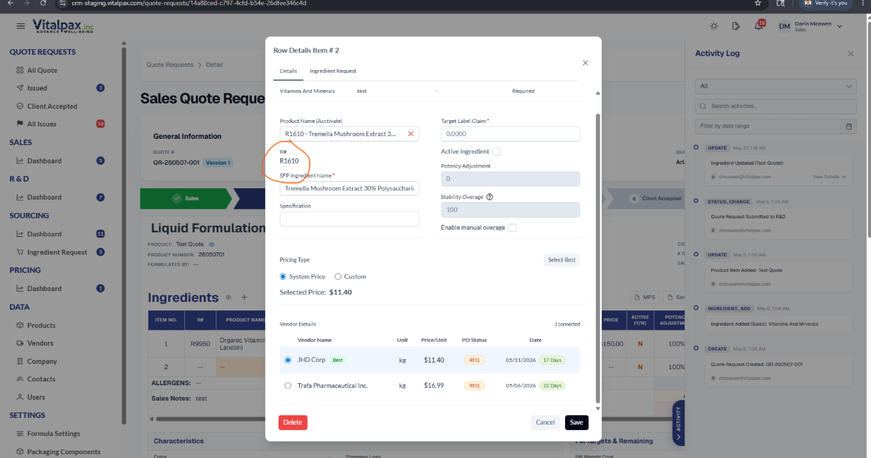871x458 pixels.
Task: Open the Users page
Action: (36, 397)
